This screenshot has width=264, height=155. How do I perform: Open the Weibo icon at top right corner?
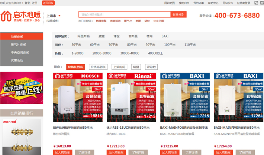(263, 3)
